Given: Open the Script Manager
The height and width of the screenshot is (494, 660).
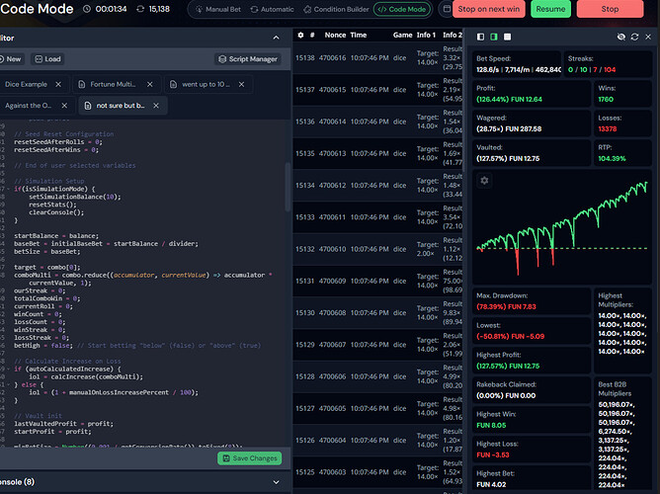Looking at the screenshot, I should click(x=247, y=59).
